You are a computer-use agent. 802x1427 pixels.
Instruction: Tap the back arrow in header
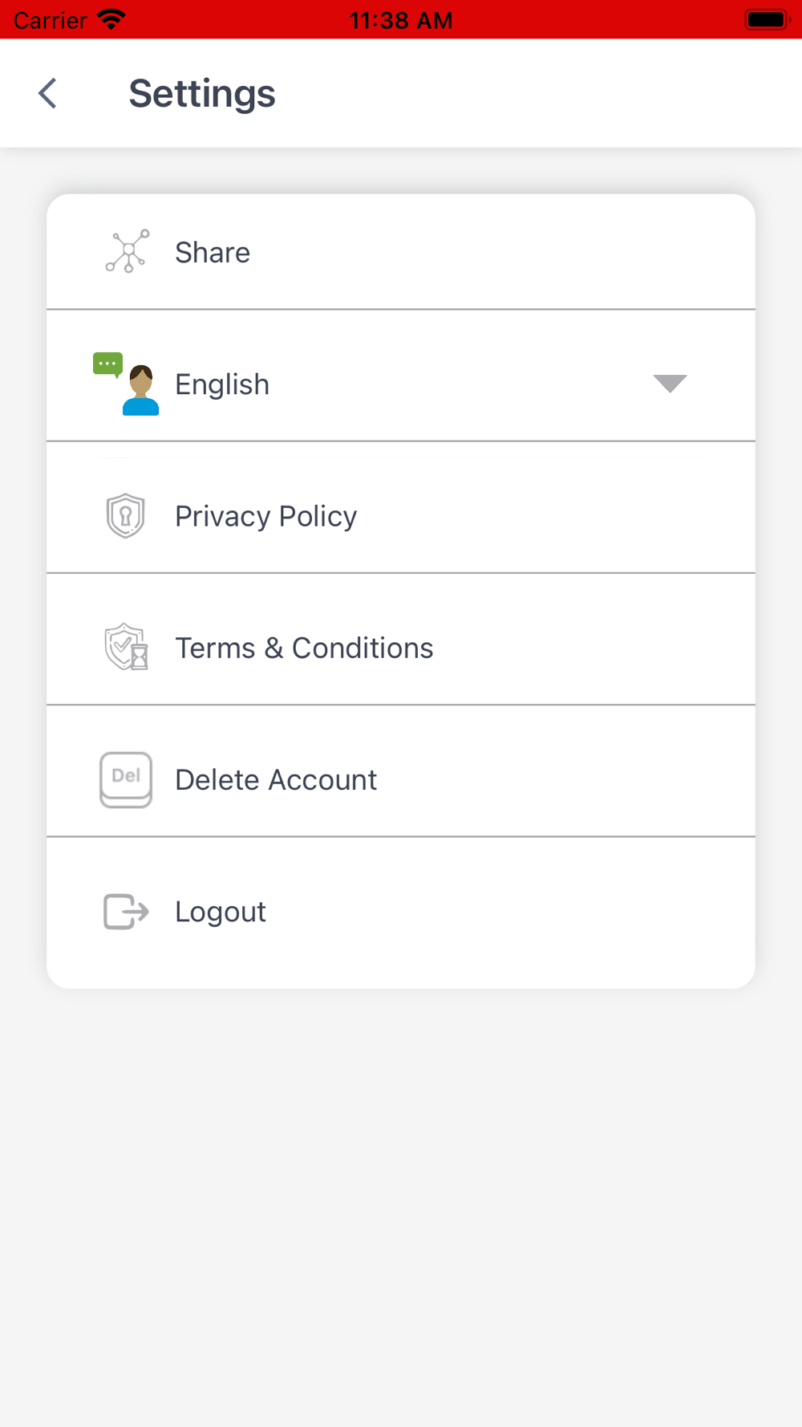(x=48, y=93)
